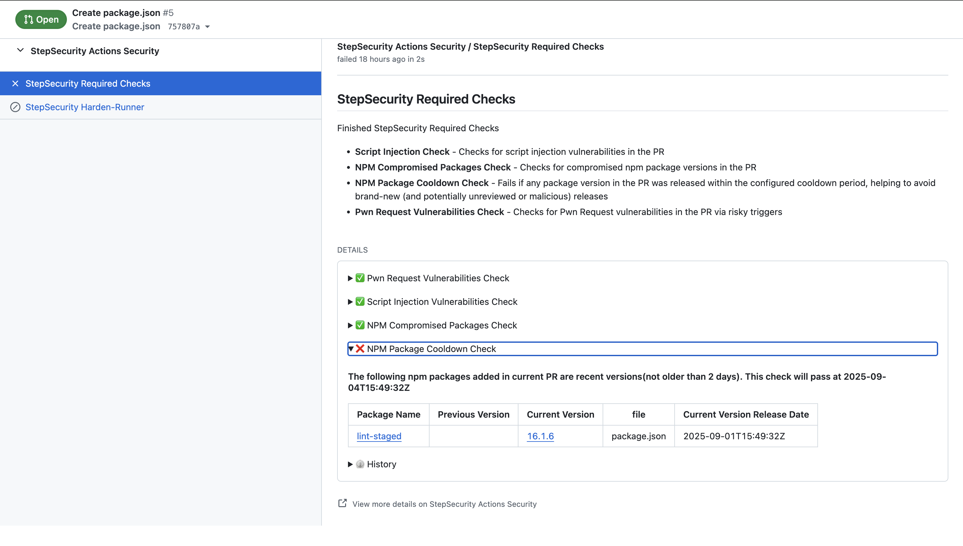Click the green checkmark on Script Injection check

pos(360,301)
